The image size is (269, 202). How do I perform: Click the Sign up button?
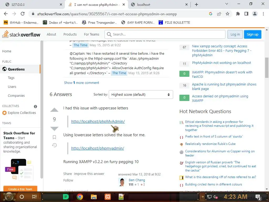(x=252, y=34)
